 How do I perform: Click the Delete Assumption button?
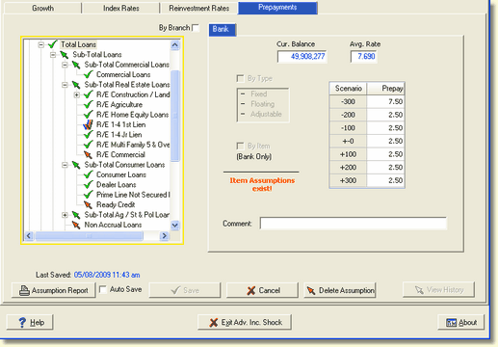[x=340, y=290]
